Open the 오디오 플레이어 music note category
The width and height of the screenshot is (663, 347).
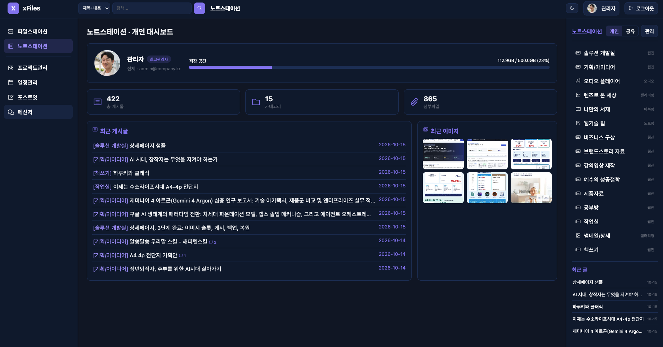615,81
